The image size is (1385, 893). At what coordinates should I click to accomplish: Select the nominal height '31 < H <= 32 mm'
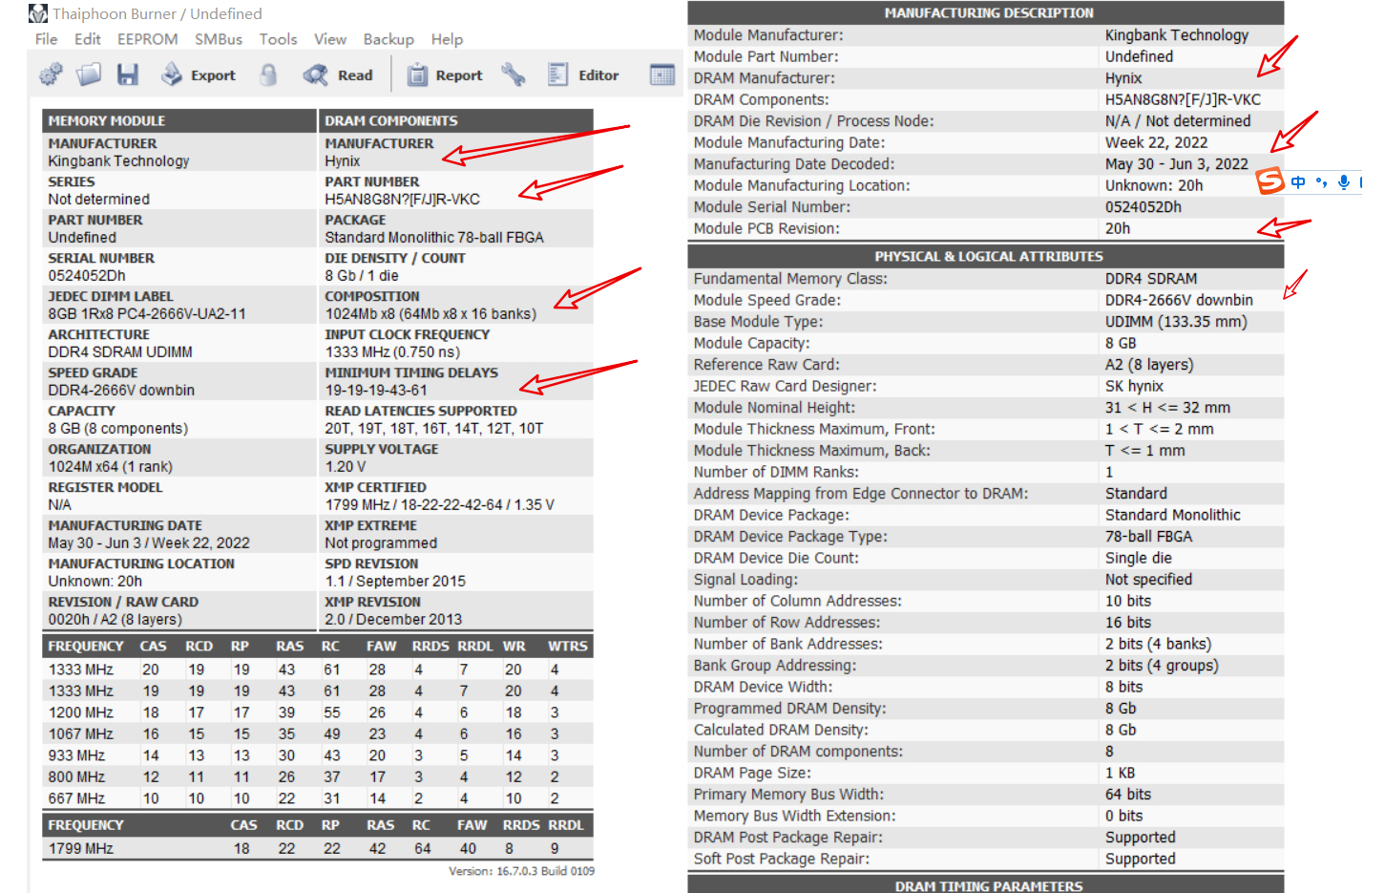pyautogui.click(x=1167, y=408)
